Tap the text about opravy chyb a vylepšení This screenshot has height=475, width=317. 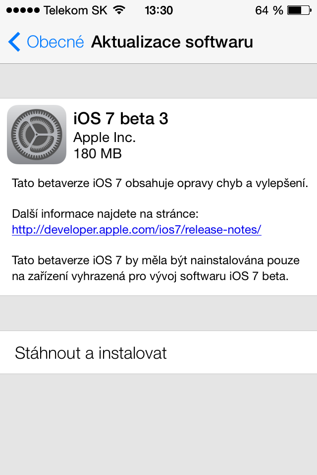coord(160,184)
